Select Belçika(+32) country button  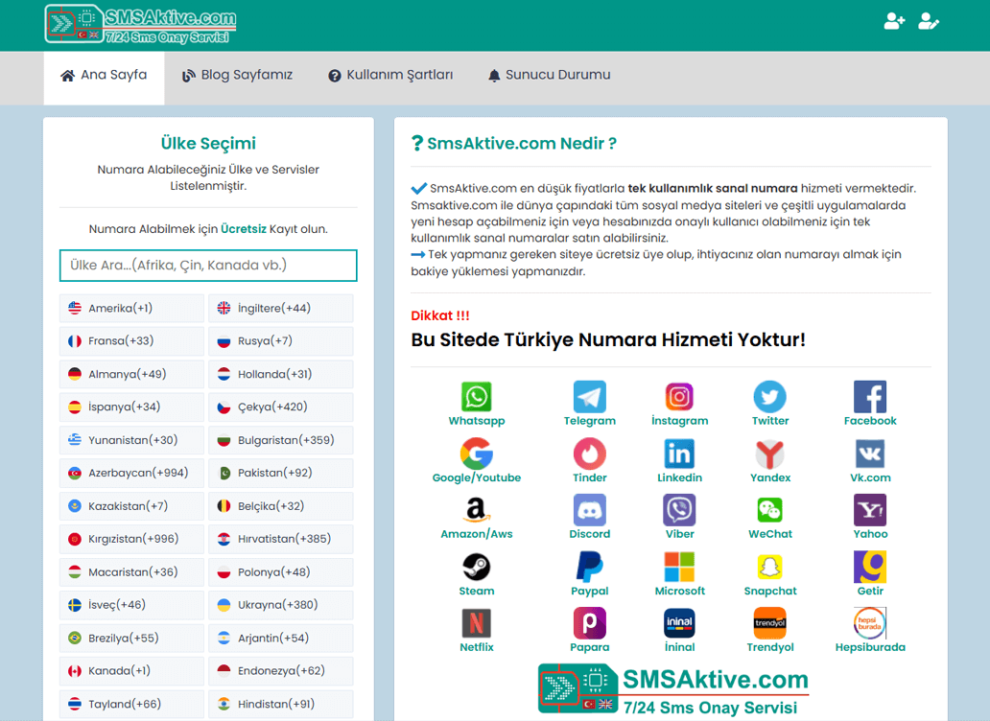point(280,506)
